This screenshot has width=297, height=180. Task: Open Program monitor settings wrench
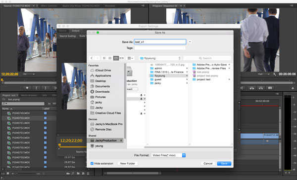[274, 74]
